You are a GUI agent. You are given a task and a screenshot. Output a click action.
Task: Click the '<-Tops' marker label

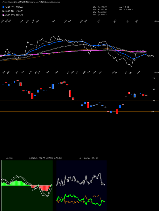click(156, 21)
